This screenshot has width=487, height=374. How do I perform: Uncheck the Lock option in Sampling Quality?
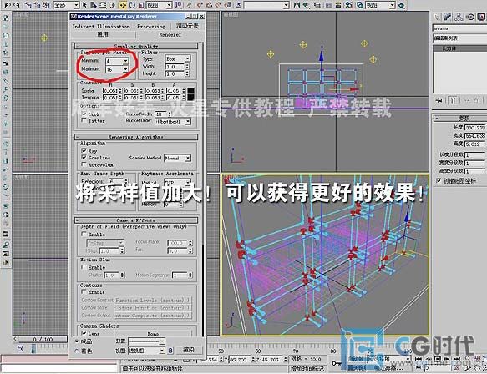84,114
